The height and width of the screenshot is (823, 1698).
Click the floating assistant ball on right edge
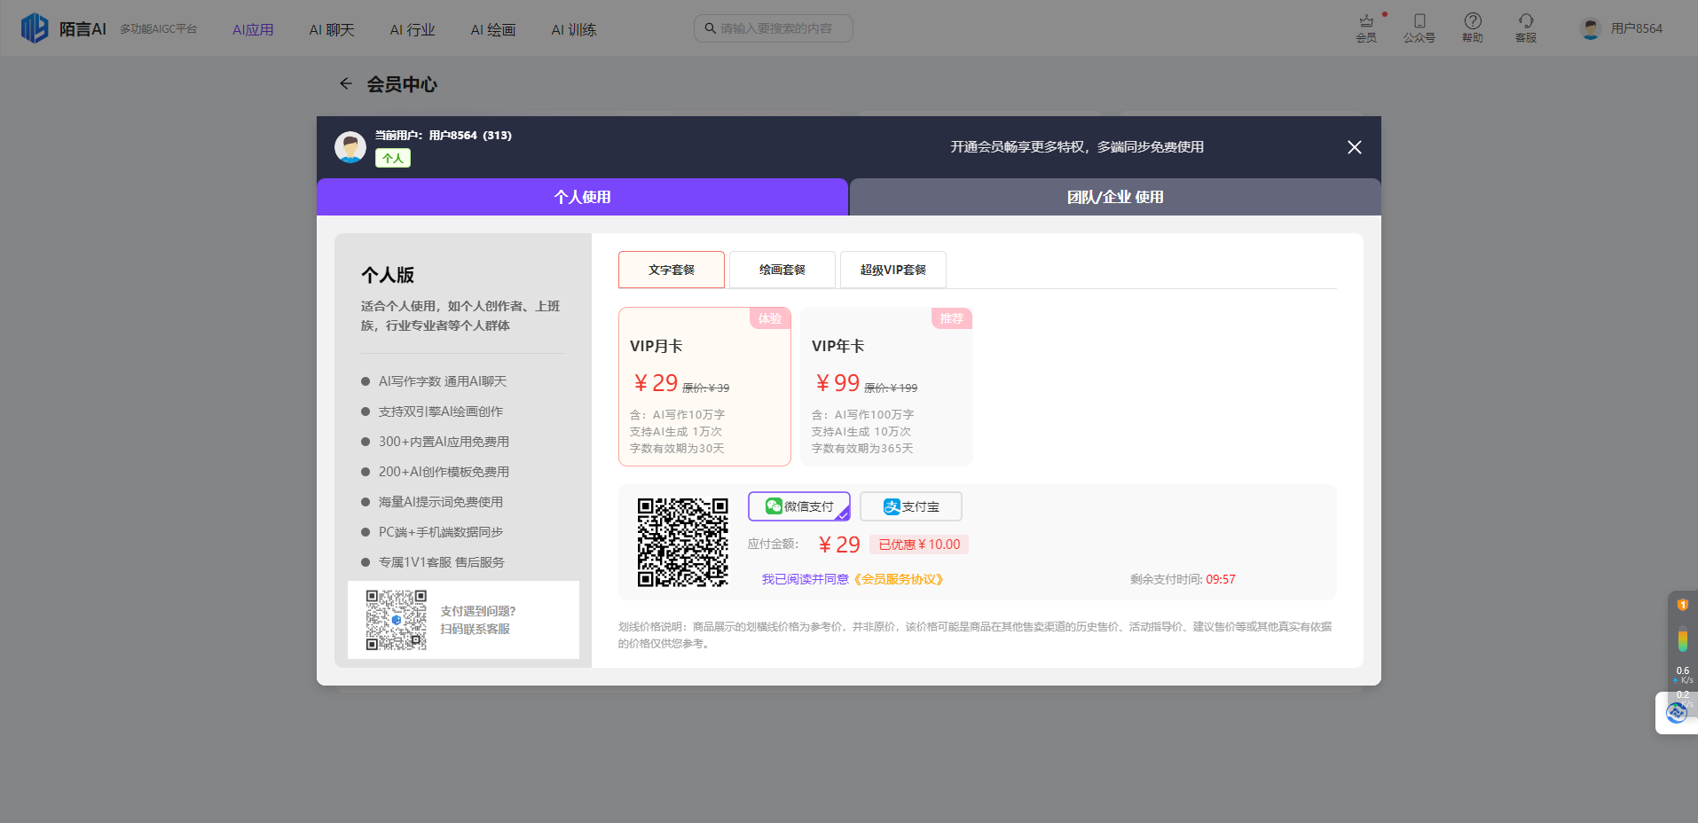1676,712
